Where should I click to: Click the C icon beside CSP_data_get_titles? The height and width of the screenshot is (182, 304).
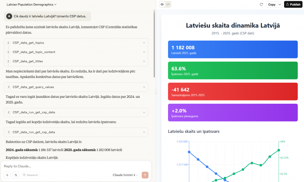click(9, 61)
